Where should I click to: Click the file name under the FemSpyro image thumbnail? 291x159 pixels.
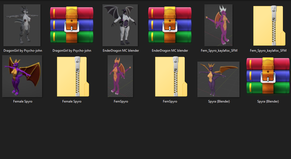pyautogui.click(x=121, y=101)
